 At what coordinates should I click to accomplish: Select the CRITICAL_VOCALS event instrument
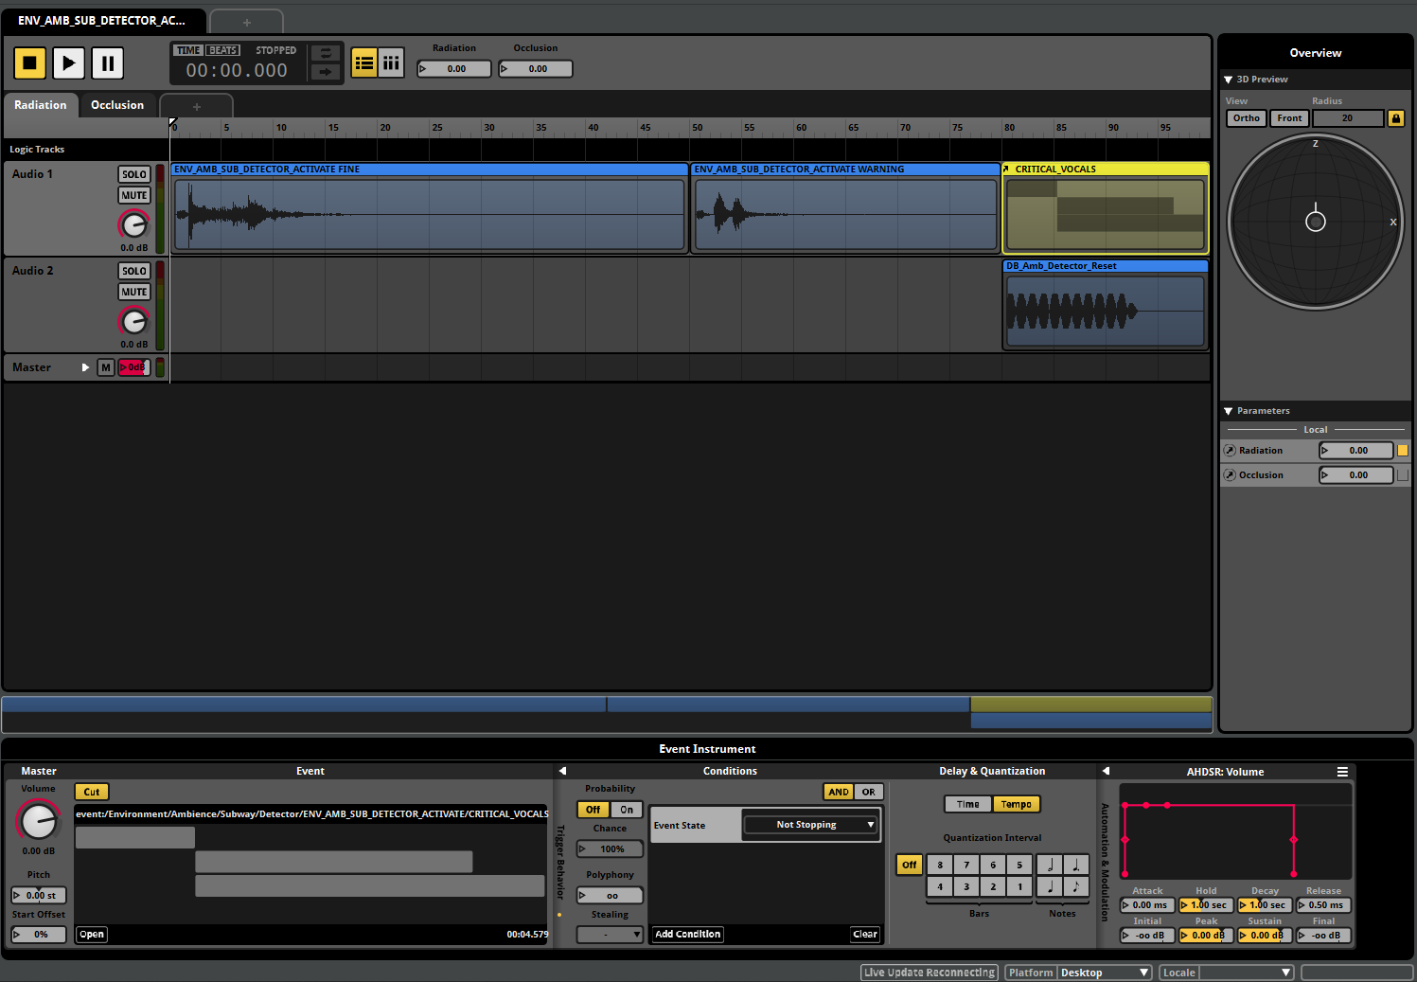pos(1106,207)
